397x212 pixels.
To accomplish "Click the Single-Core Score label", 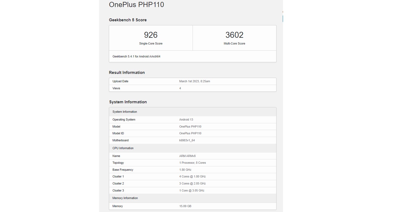I will [151, 43].
